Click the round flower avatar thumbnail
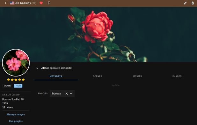This screenshot has height=125, width=197. click(x=16, y=62)
